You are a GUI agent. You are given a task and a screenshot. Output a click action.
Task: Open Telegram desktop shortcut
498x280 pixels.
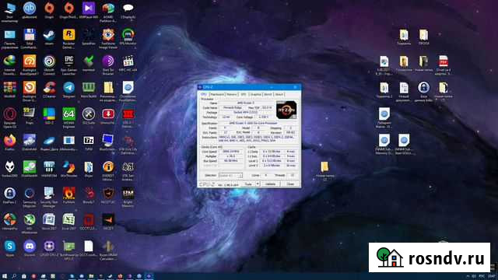point(68,90)
